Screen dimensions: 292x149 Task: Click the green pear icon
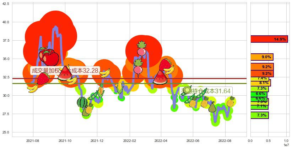[x=212, y=107]
